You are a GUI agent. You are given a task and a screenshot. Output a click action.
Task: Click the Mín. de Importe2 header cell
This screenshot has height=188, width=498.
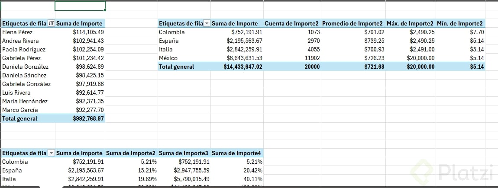point(460,24)
